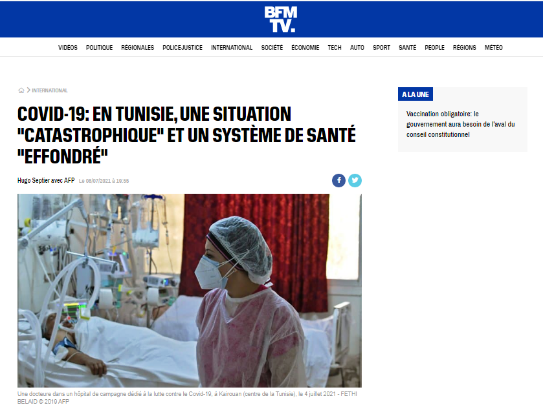Click the International breadcrumb link
The image size is (543, 405).
[50, 90]
